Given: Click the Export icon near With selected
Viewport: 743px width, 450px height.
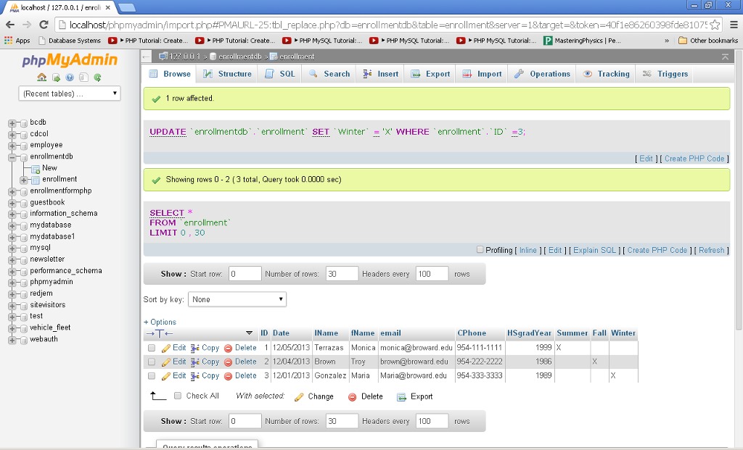Looking at the screenshot, I should click(x=401, y=396).
